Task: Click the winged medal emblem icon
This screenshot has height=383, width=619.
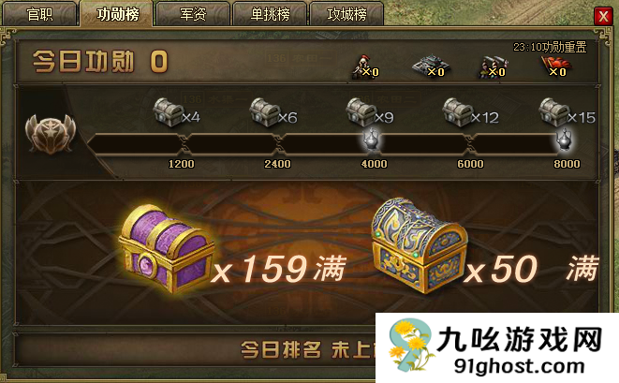Action: point(51,133)
